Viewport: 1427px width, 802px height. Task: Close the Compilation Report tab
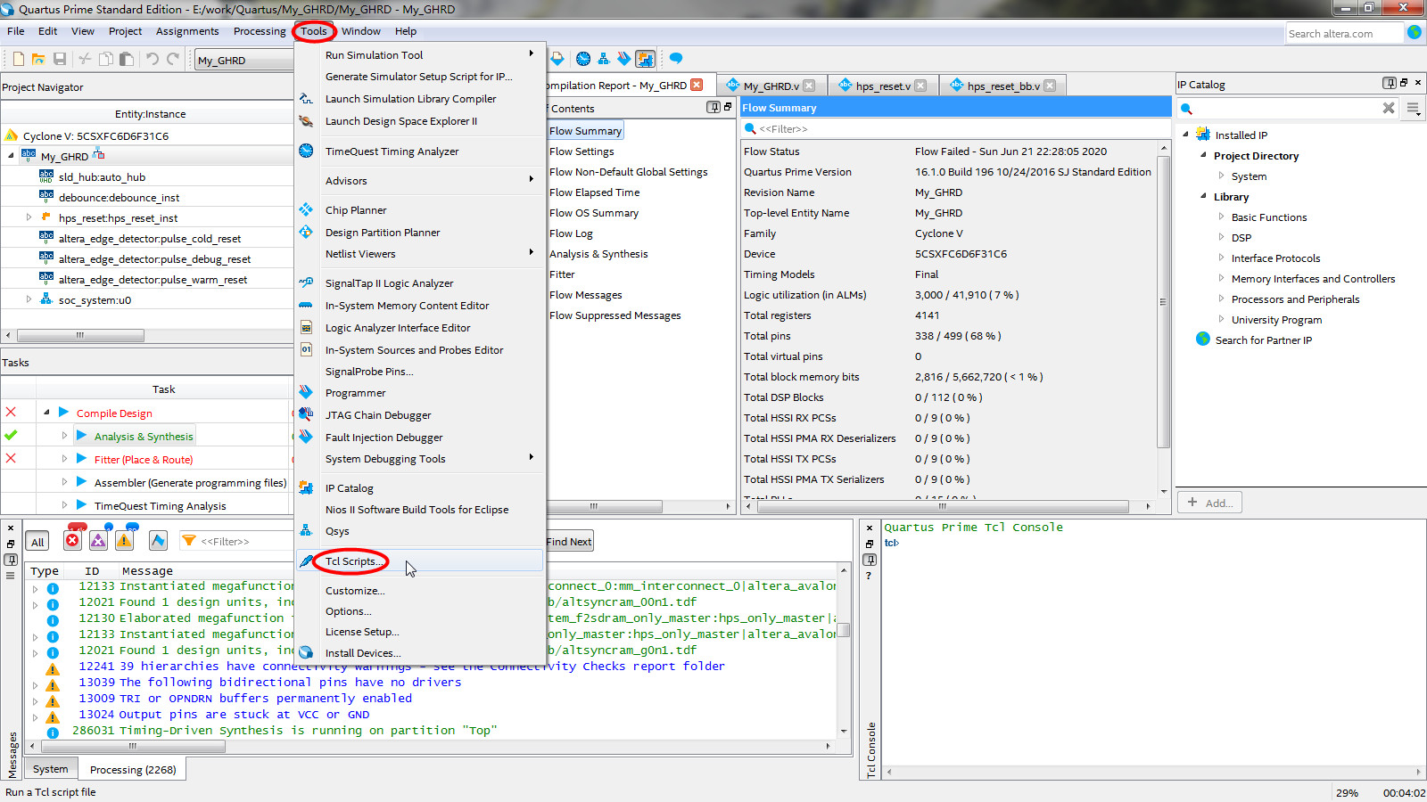point(697,85)
